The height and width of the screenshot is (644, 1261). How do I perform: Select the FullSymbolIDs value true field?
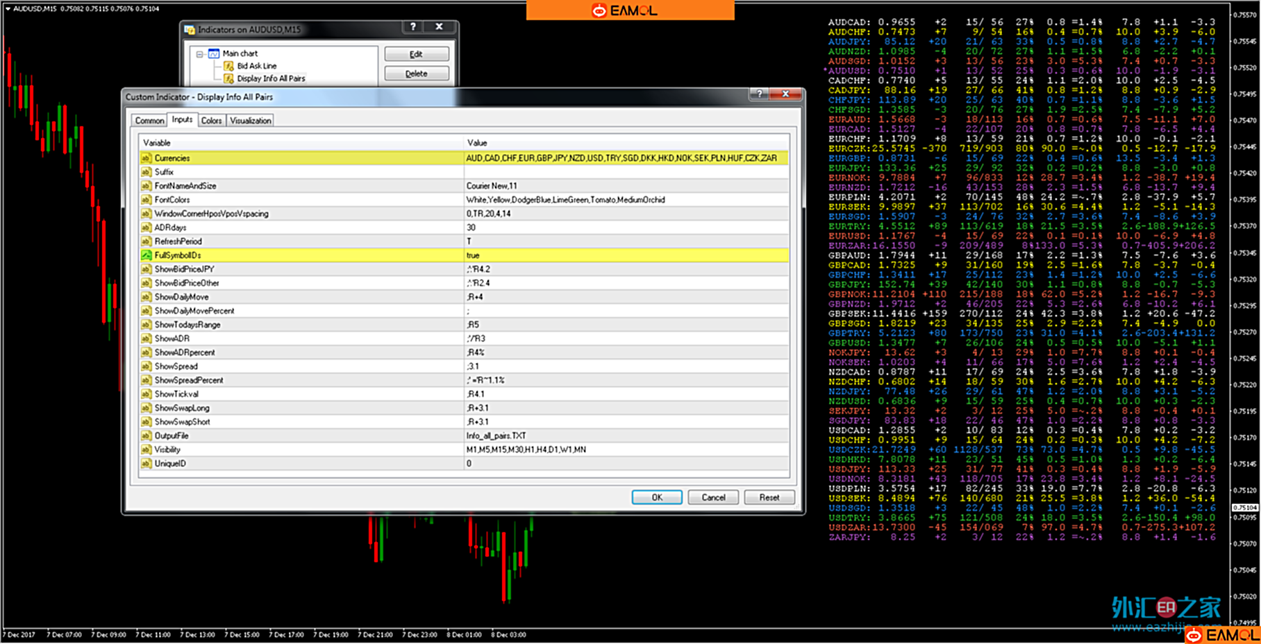click(626, 255)
